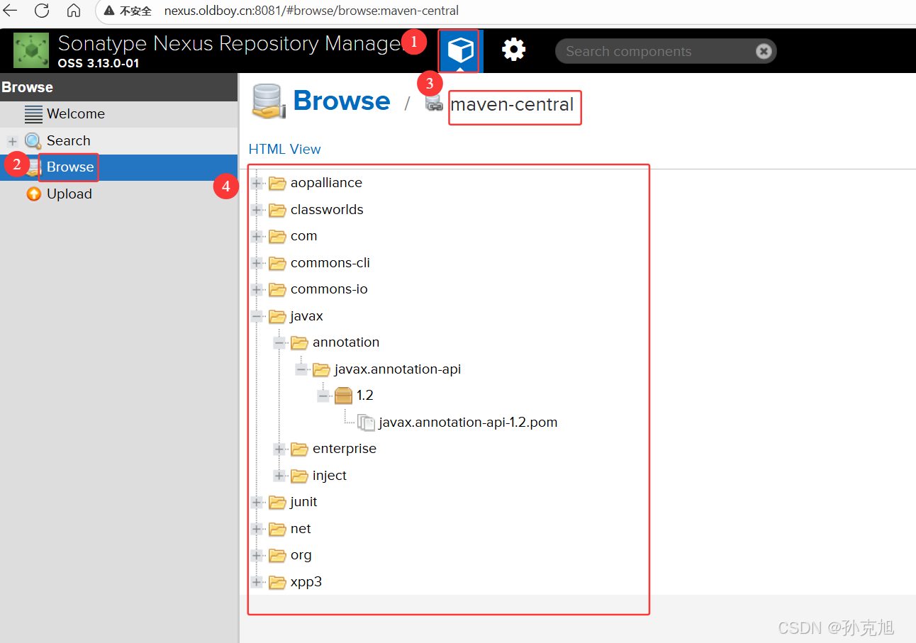Select the aopalliance tree item
Screen dimensions: 916x643
[326, 183]
